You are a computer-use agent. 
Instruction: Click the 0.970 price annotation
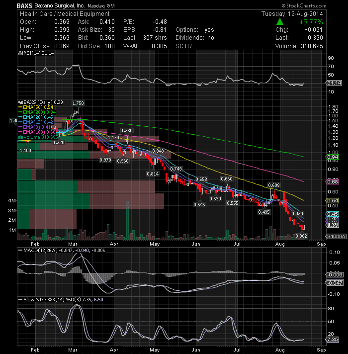pos(105,160)
